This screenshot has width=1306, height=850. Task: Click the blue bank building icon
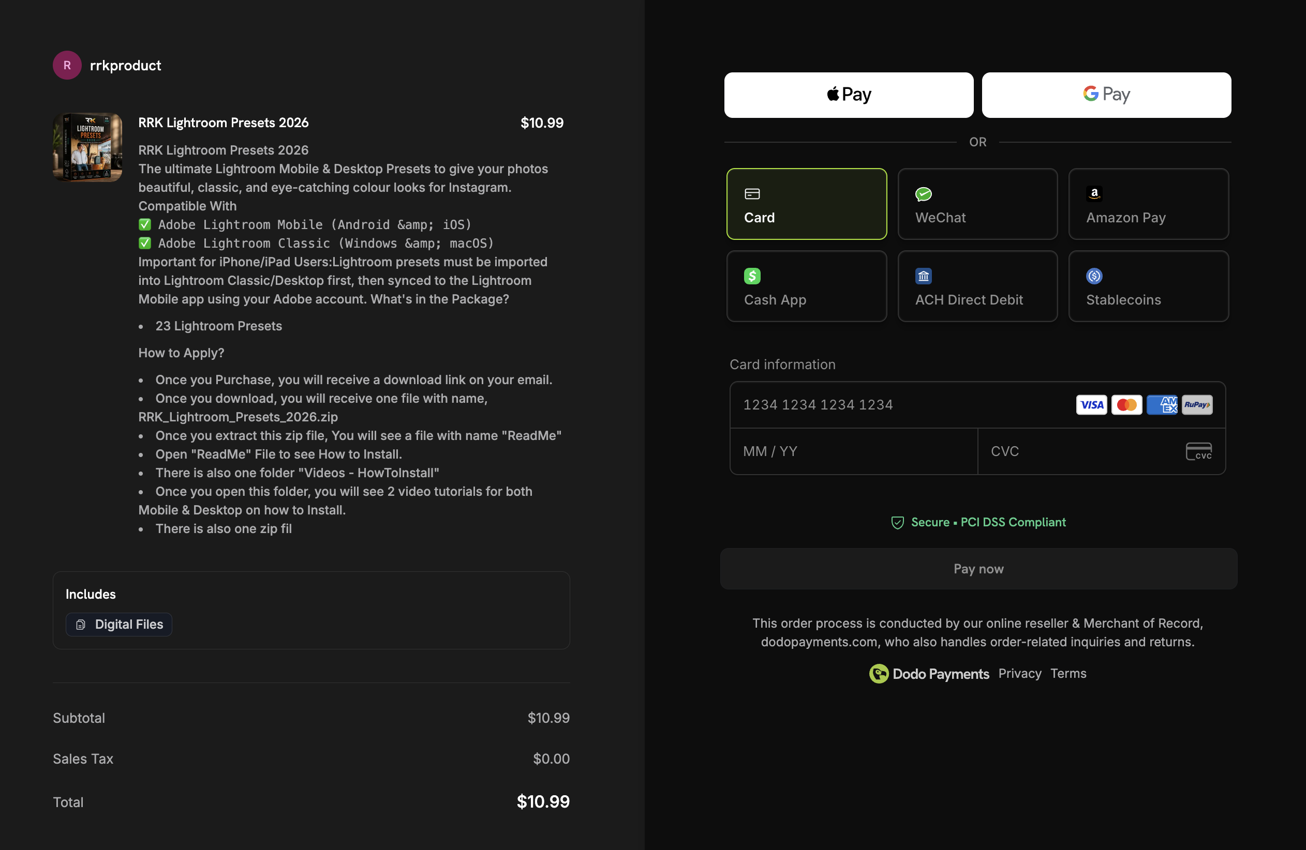click(924, 276)
